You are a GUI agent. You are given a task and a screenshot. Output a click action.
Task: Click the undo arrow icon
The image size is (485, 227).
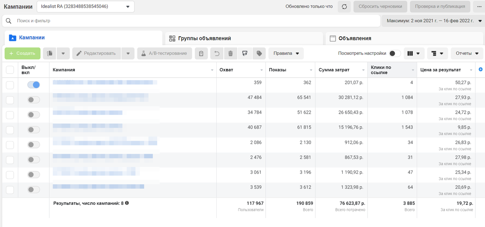coord(217,53)
